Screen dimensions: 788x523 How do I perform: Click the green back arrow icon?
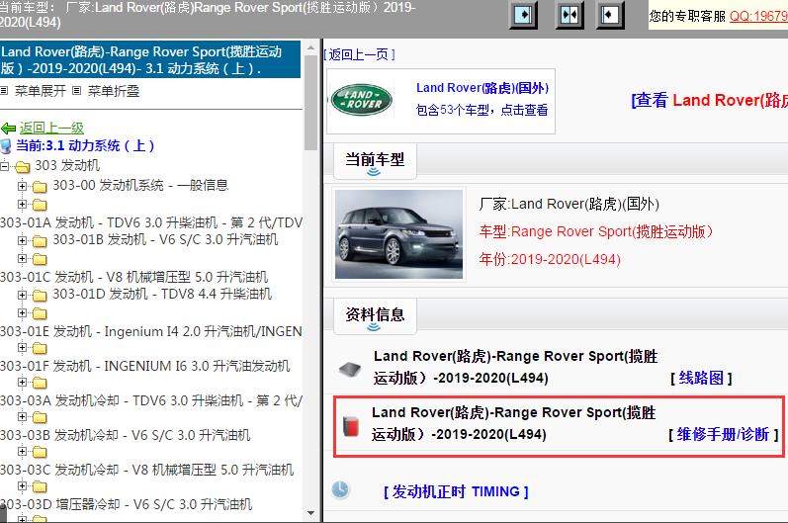[9, 129]
